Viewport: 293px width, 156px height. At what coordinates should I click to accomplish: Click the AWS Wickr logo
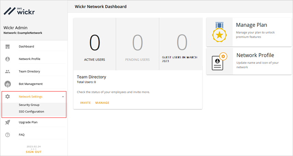pyautogui.click(x=19, y=11)
